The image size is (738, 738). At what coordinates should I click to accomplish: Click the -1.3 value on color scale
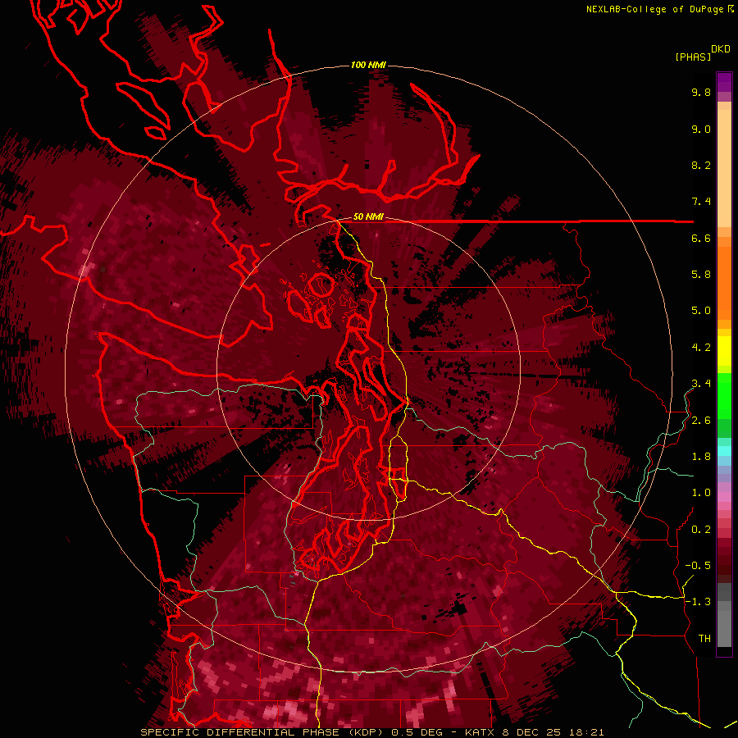698,602
